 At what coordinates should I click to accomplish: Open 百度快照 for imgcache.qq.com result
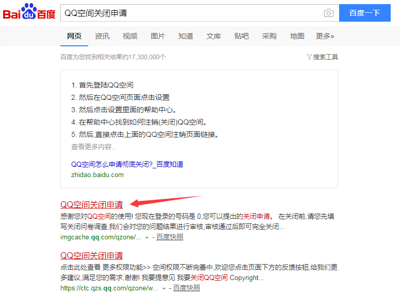[x=170, y=237]
